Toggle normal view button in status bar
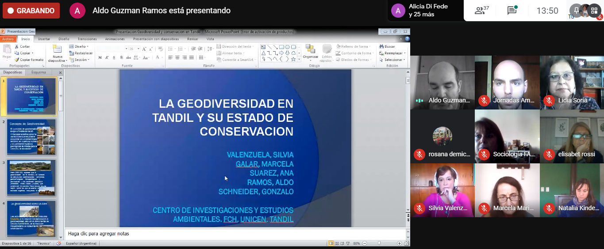The width and height of the screenshot is (604, 249). (331, 243)
